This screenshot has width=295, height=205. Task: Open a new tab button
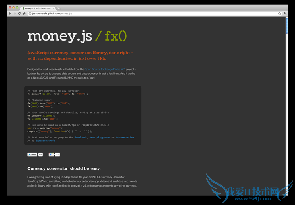(58, 9)
